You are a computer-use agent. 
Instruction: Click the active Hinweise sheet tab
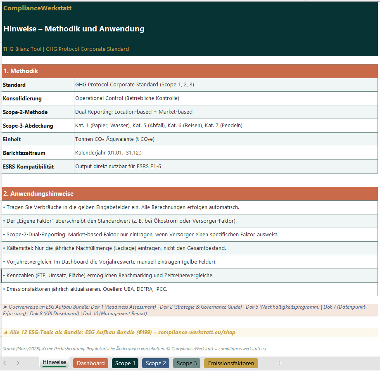[54, 362]
